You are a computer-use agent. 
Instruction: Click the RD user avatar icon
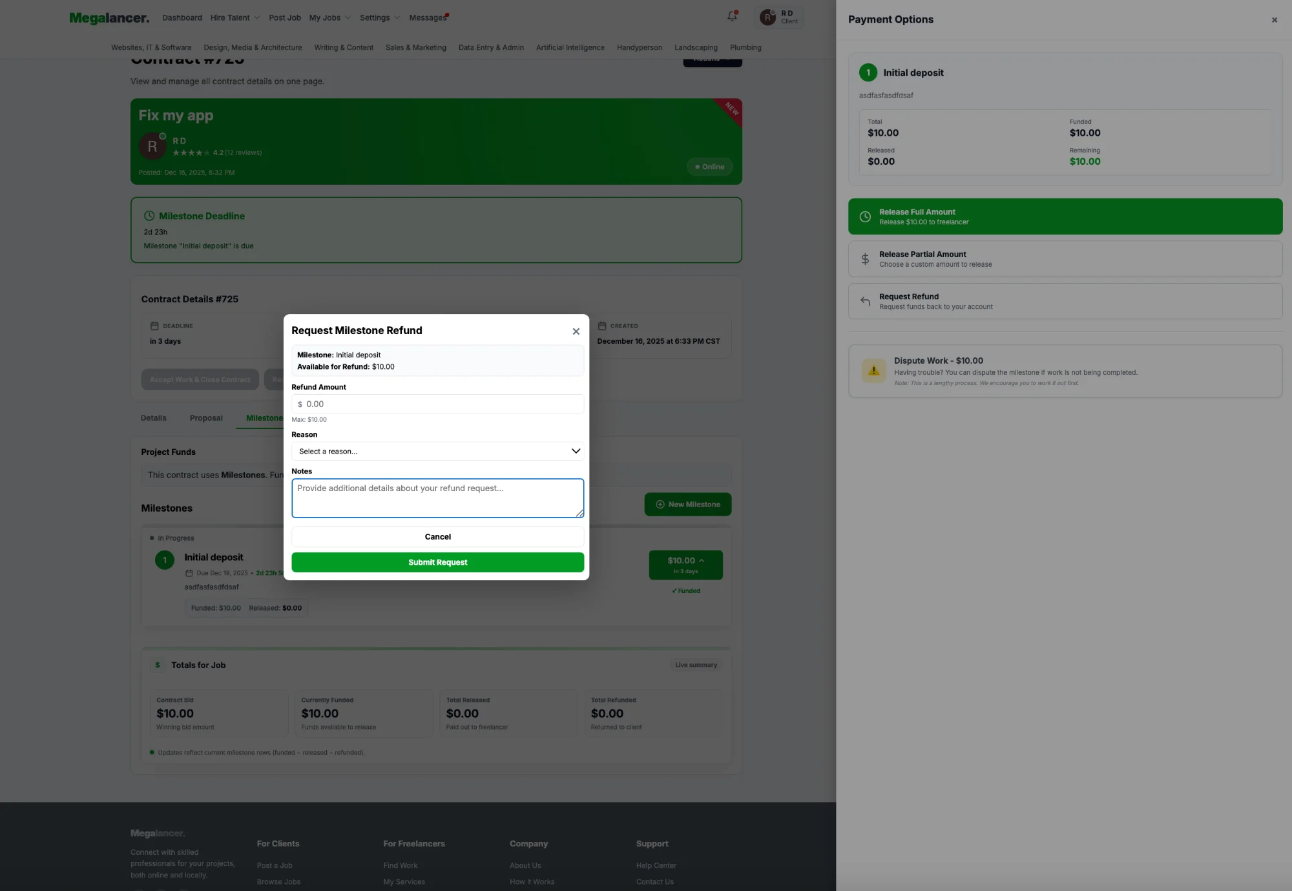767,17
